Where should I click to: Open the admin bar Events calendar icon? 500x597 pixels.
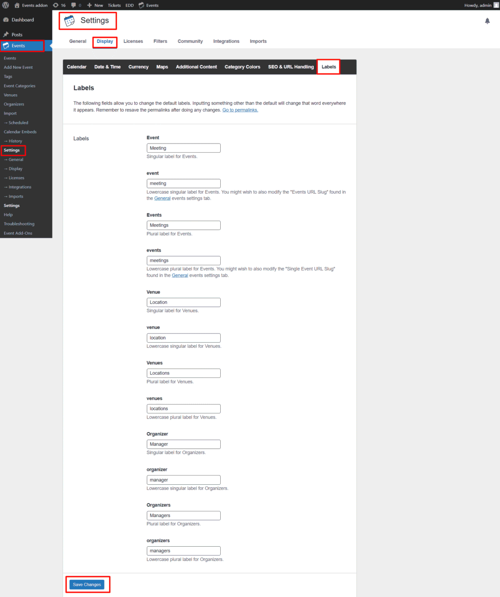pyautogui.click(x=141, y=5)
